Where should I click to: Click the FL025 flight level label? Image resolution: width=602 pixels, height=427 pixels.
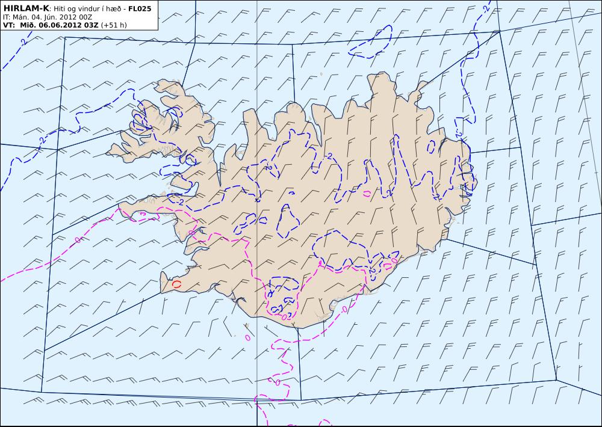pos(140,9)
